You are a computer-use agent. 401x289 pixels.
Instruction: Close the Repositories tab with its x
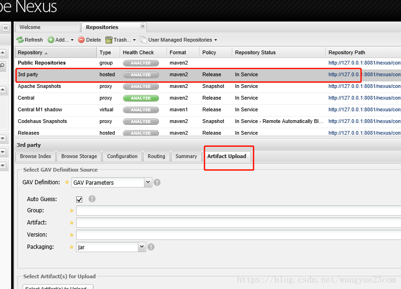[x=143, y=26]
